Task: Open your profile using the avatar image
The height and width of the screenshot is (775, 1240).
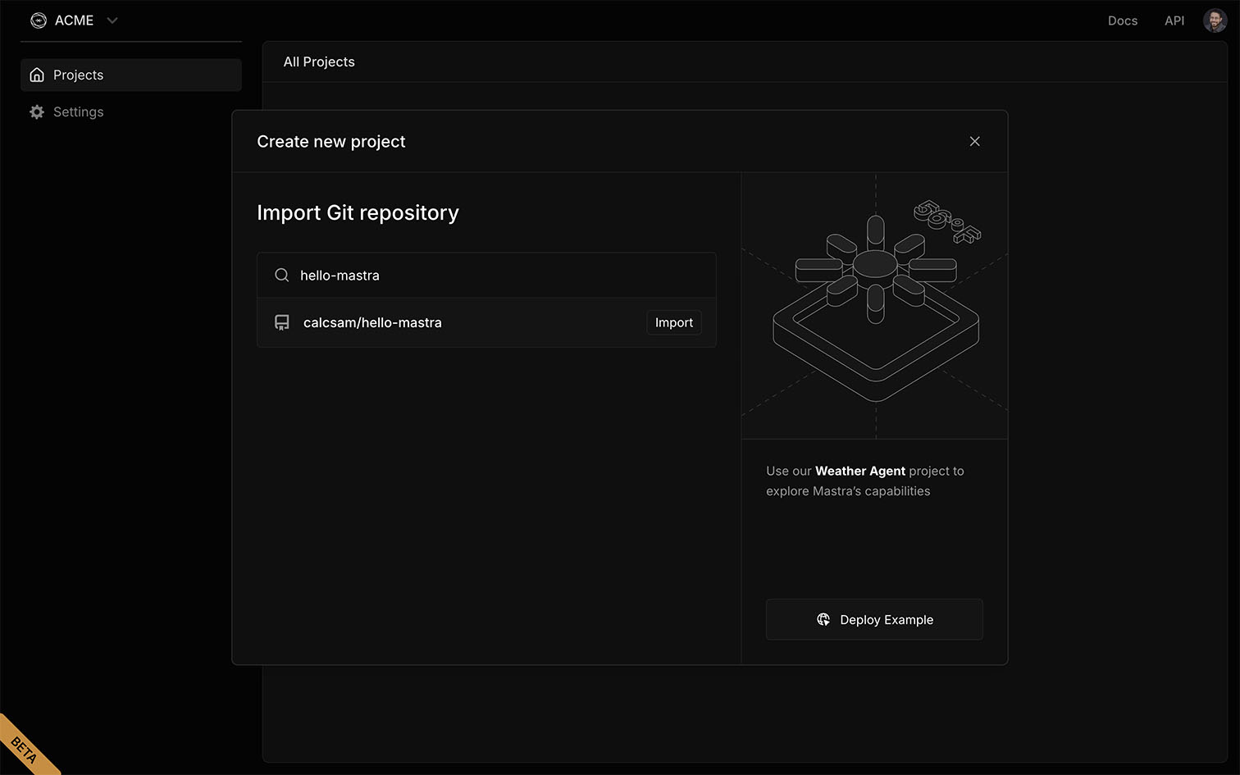Action: pos(1215,20)
